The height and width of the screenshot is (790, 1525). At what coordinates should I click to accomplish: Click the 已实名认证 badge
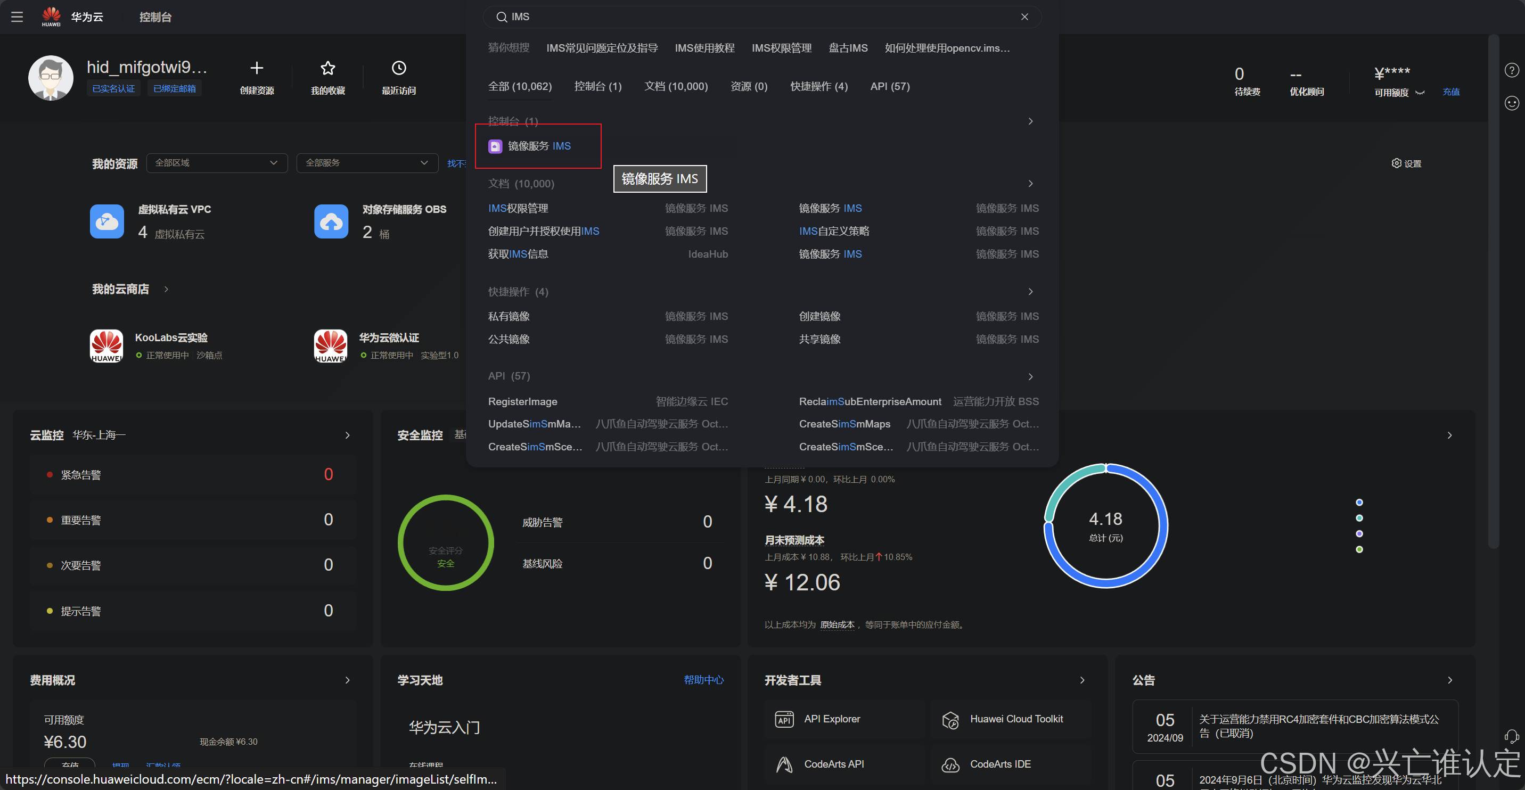coord(113,88)
